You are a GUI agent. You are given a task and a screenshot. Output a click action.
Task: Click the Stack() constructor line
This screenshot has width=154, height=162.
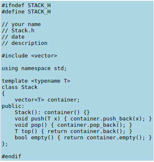(52, 112)
